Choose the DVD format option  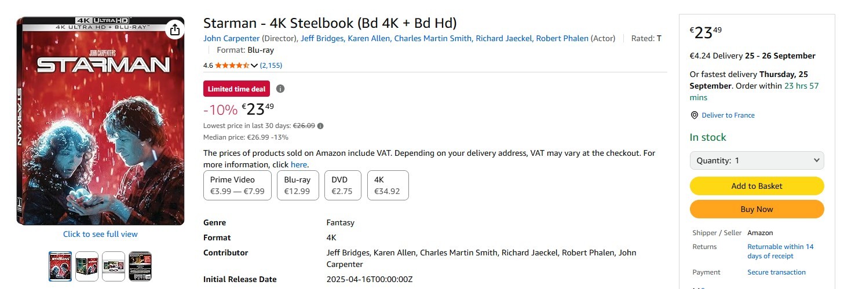(342, 185)
